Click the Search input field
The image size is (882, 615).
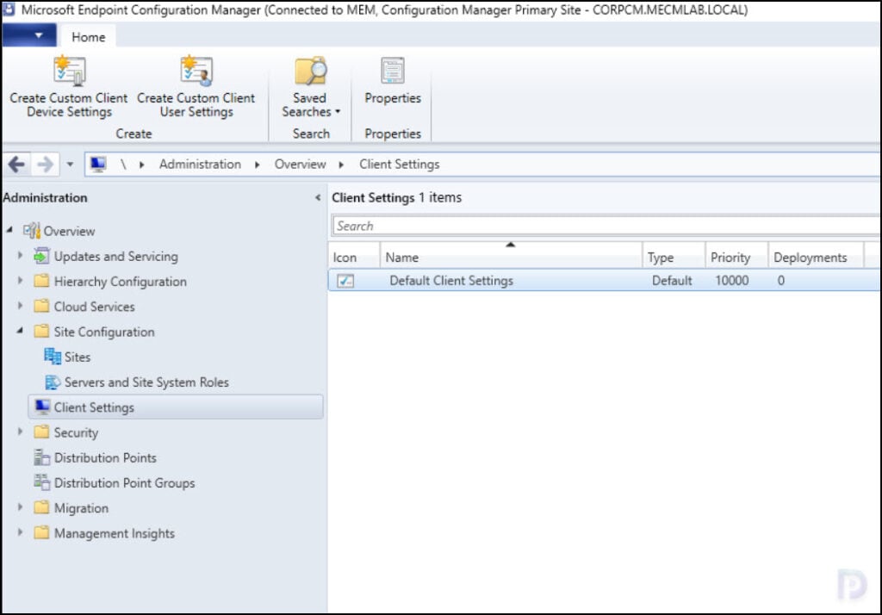(606, 226)
